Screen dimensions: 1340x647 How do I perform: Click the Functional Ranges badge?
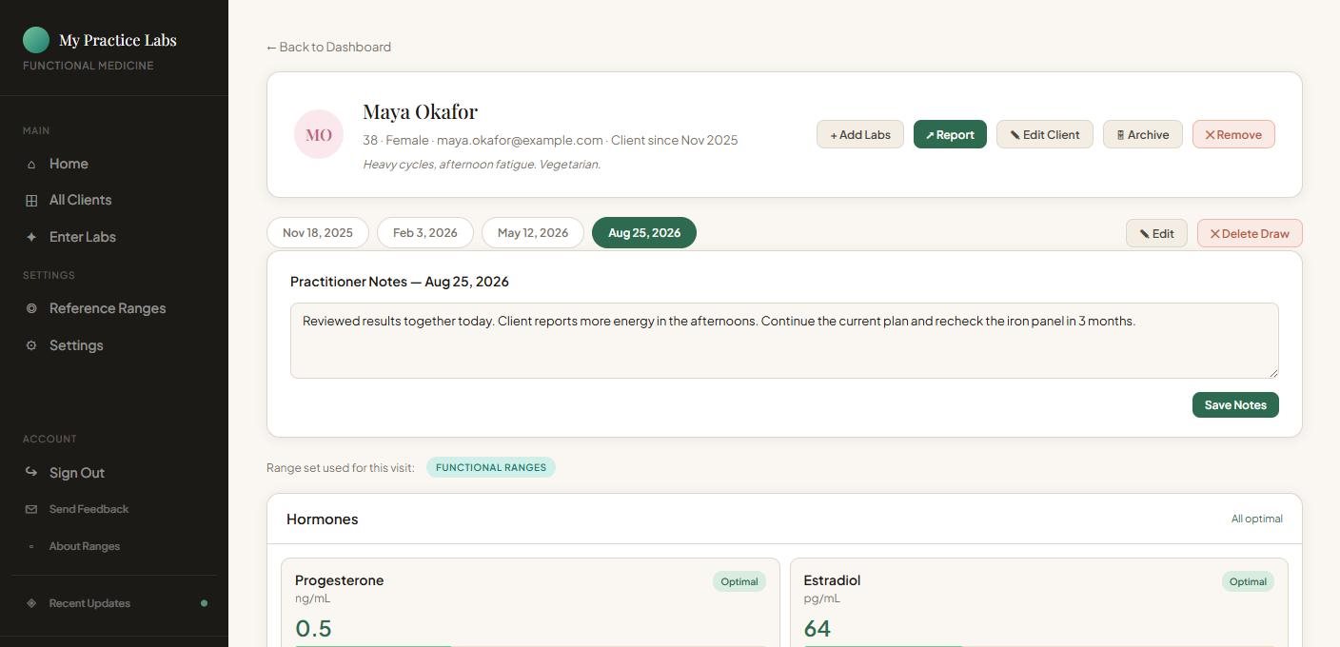pyautogui.click(x=491, y=467)
